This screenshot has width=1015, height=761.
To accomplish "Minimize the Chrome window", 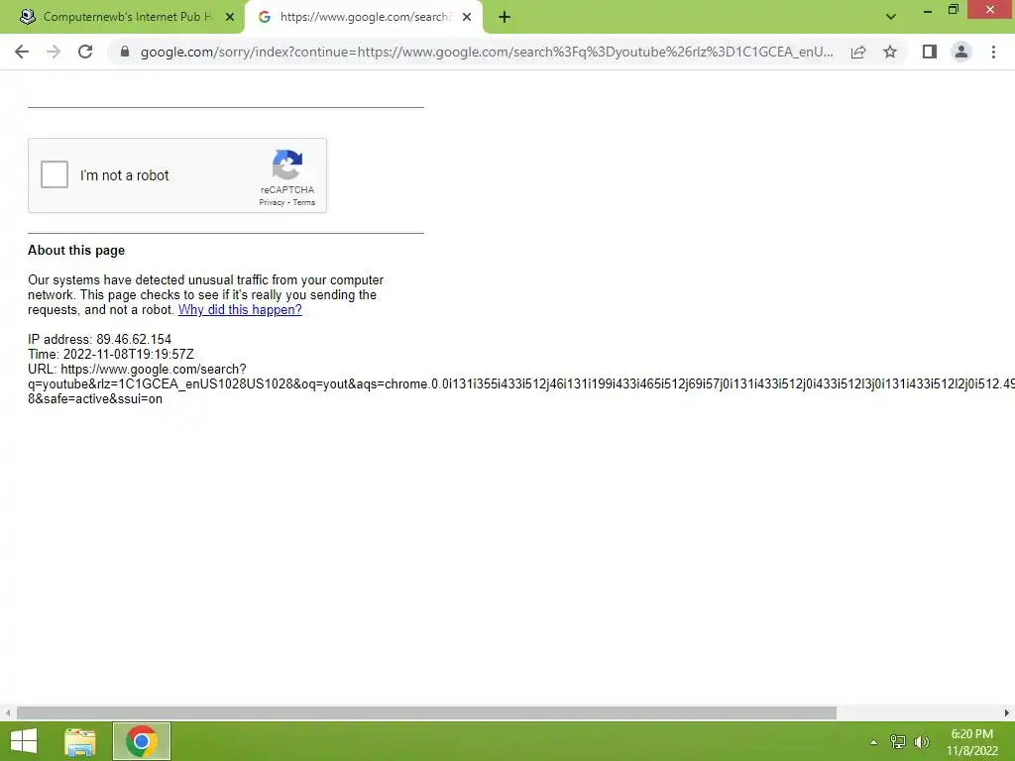I will click(928, 10).
